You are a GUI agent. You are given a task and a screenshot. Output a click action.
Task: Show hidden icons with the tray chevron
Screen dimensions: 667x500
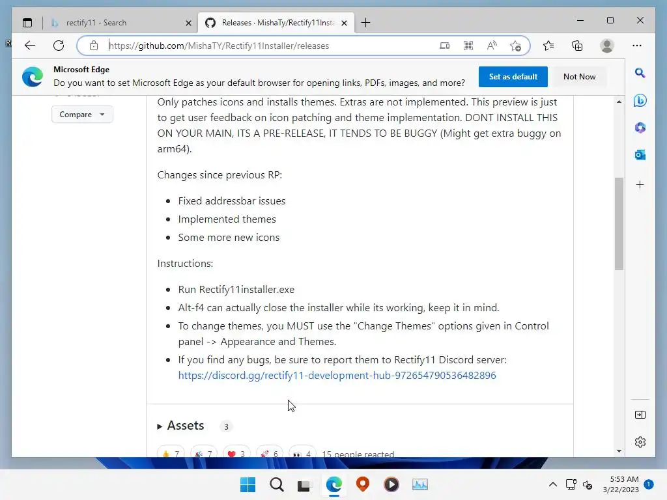click(552, 484)
